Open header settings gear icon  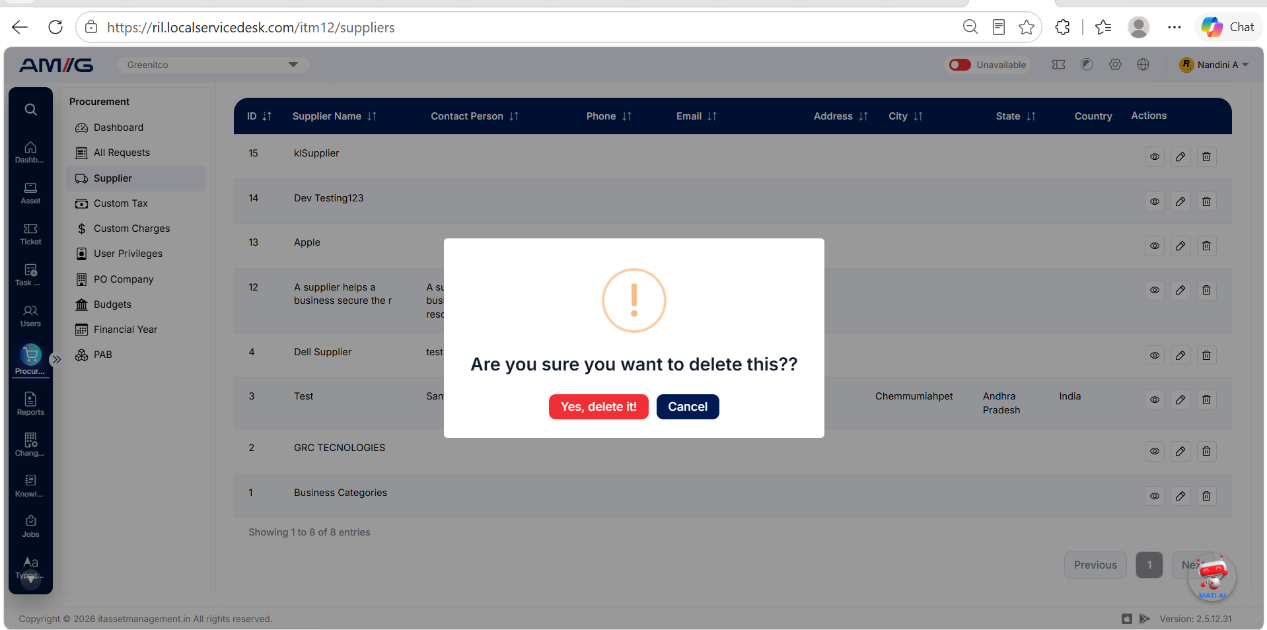tap(1115, 65)
